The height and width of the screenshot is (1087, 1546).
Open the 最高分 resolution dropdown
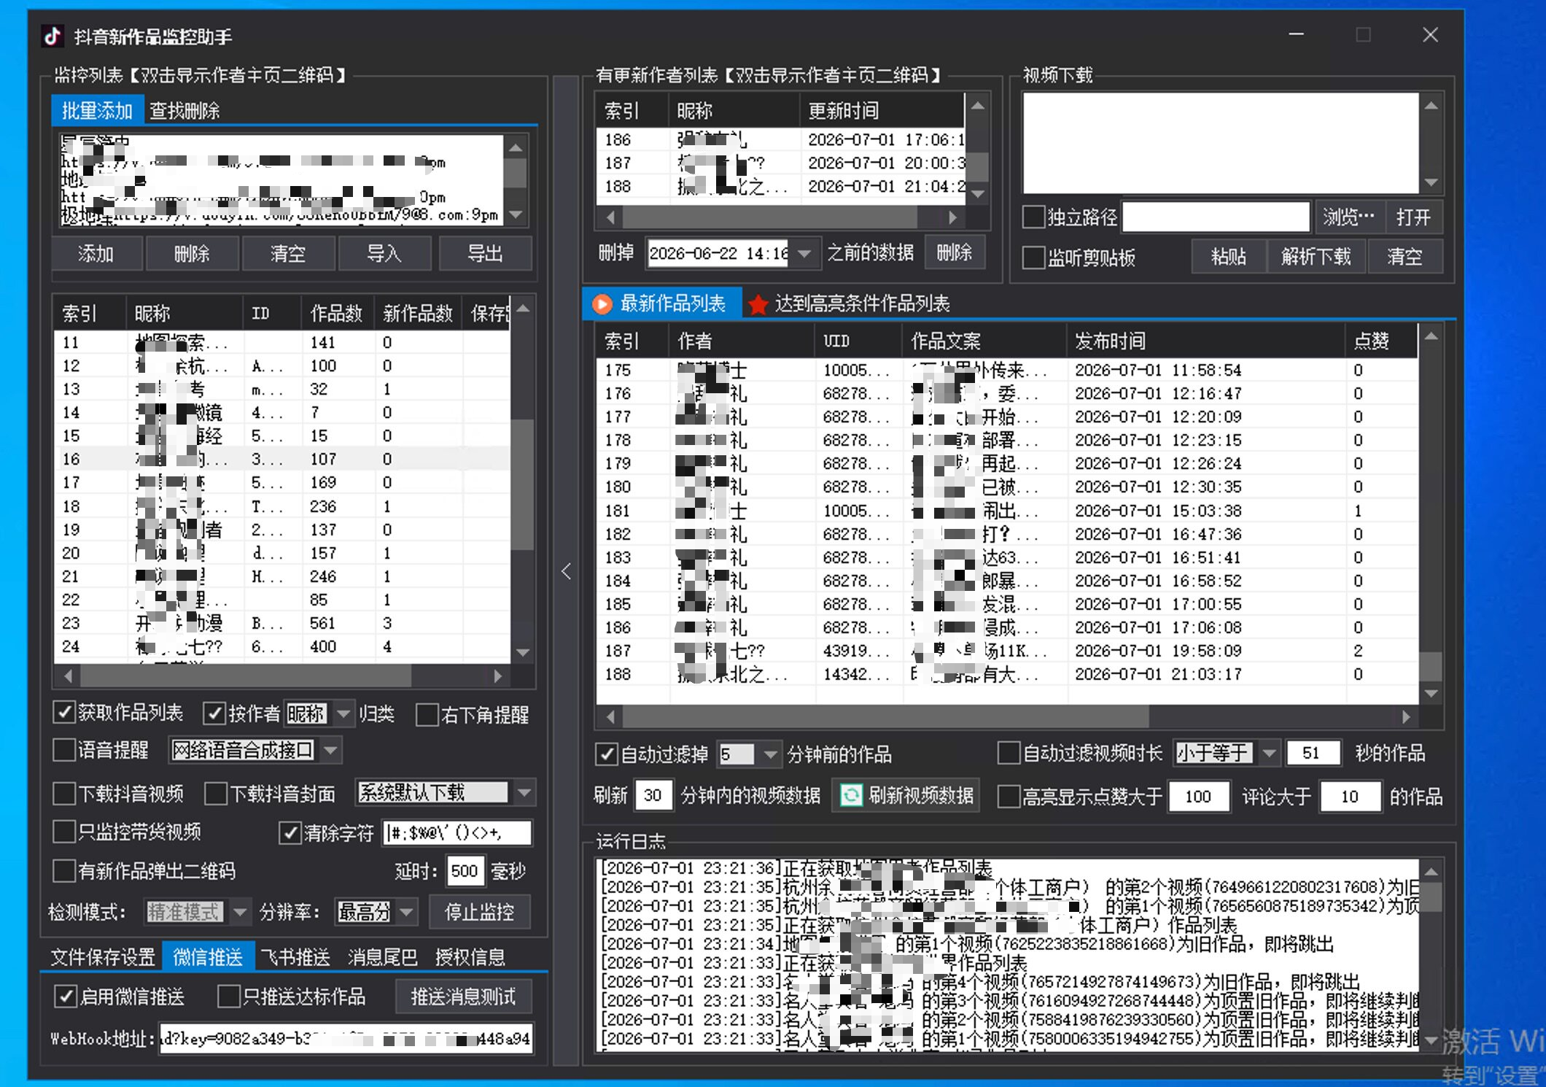(406, 911)
